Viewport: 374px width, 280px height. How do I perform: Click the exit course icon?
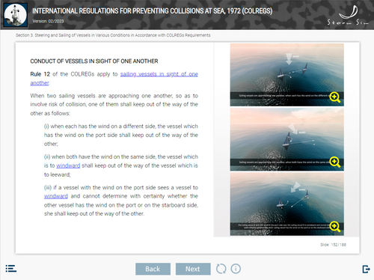(x=366, y=269)
